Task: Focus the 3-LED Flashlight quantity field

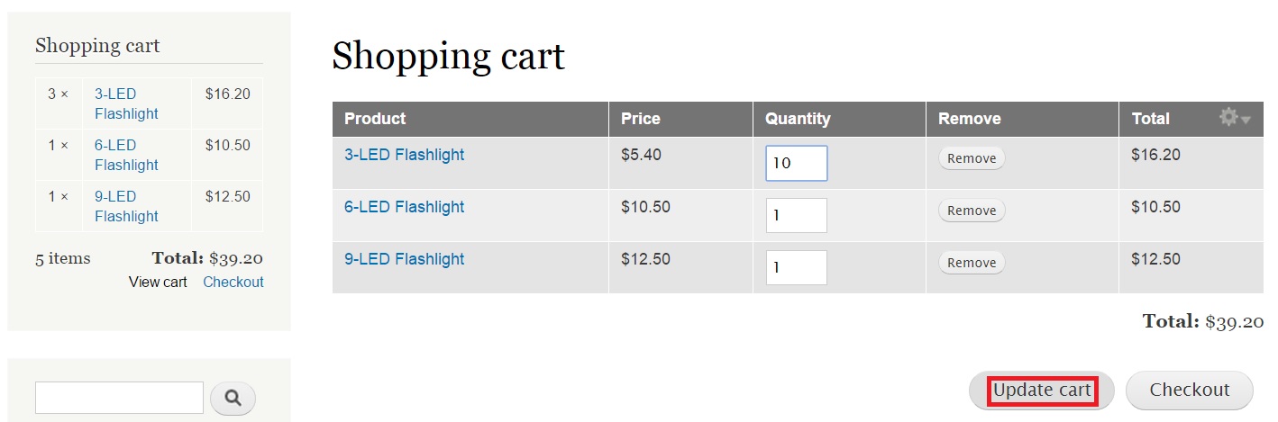Action: (797, 163)
